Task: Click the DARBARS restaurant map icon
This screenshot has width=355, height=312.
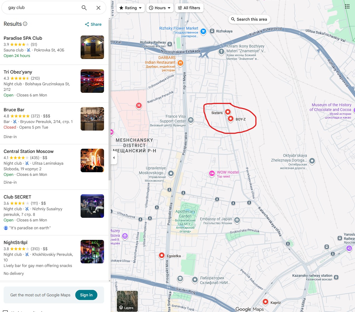Action: pyautogui.click(x=180, y=63)
